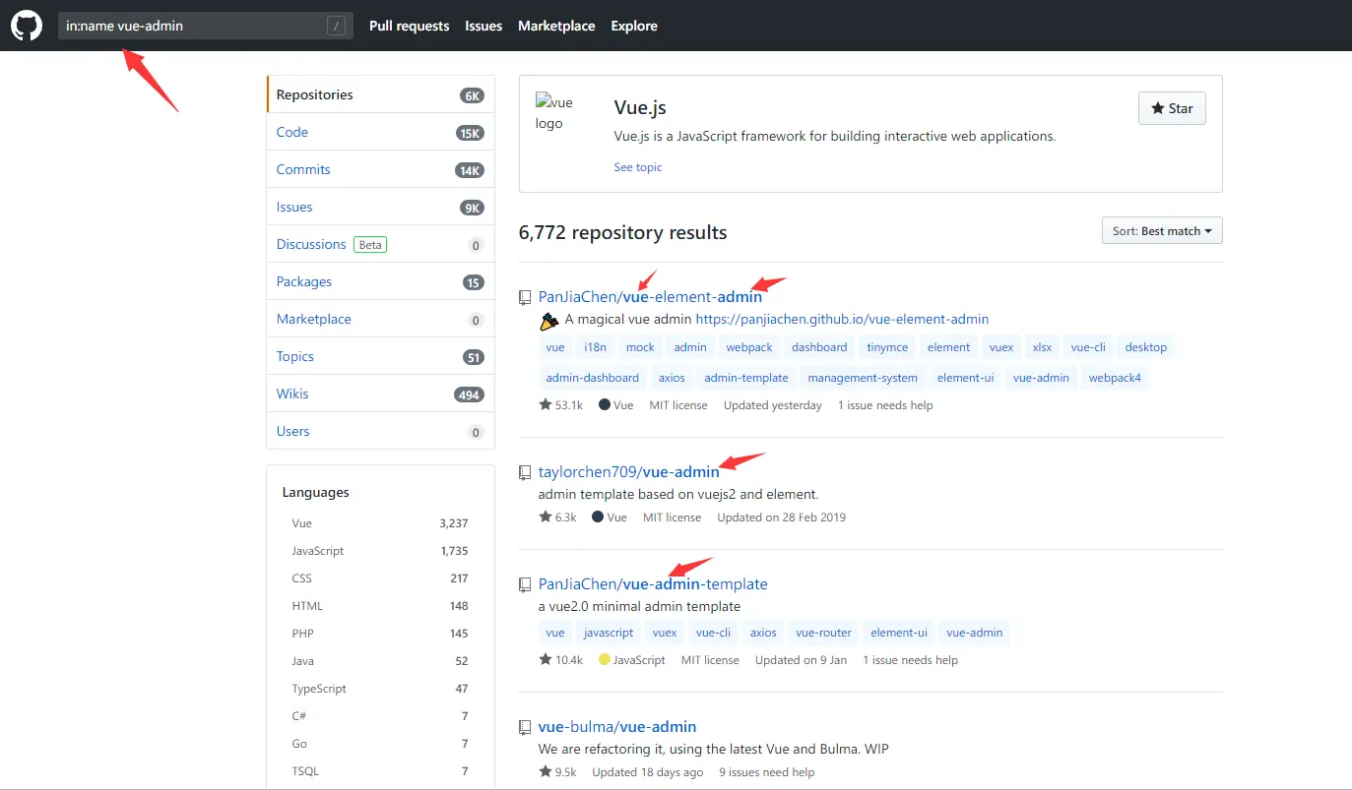Click the search field containing in:name vue-admin
The width and height of the screenshot is (1352, 790).
pos(205,27)
